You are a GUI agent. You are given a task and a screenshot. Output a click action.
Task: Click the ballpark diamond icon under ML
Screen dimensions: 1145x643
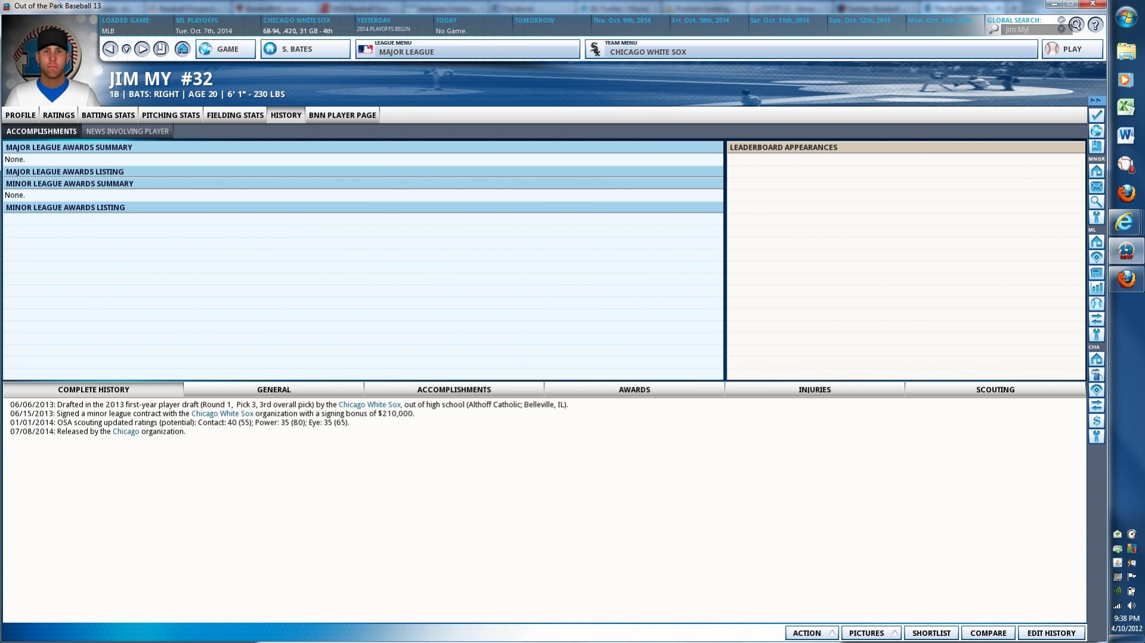click(1097, 257)
